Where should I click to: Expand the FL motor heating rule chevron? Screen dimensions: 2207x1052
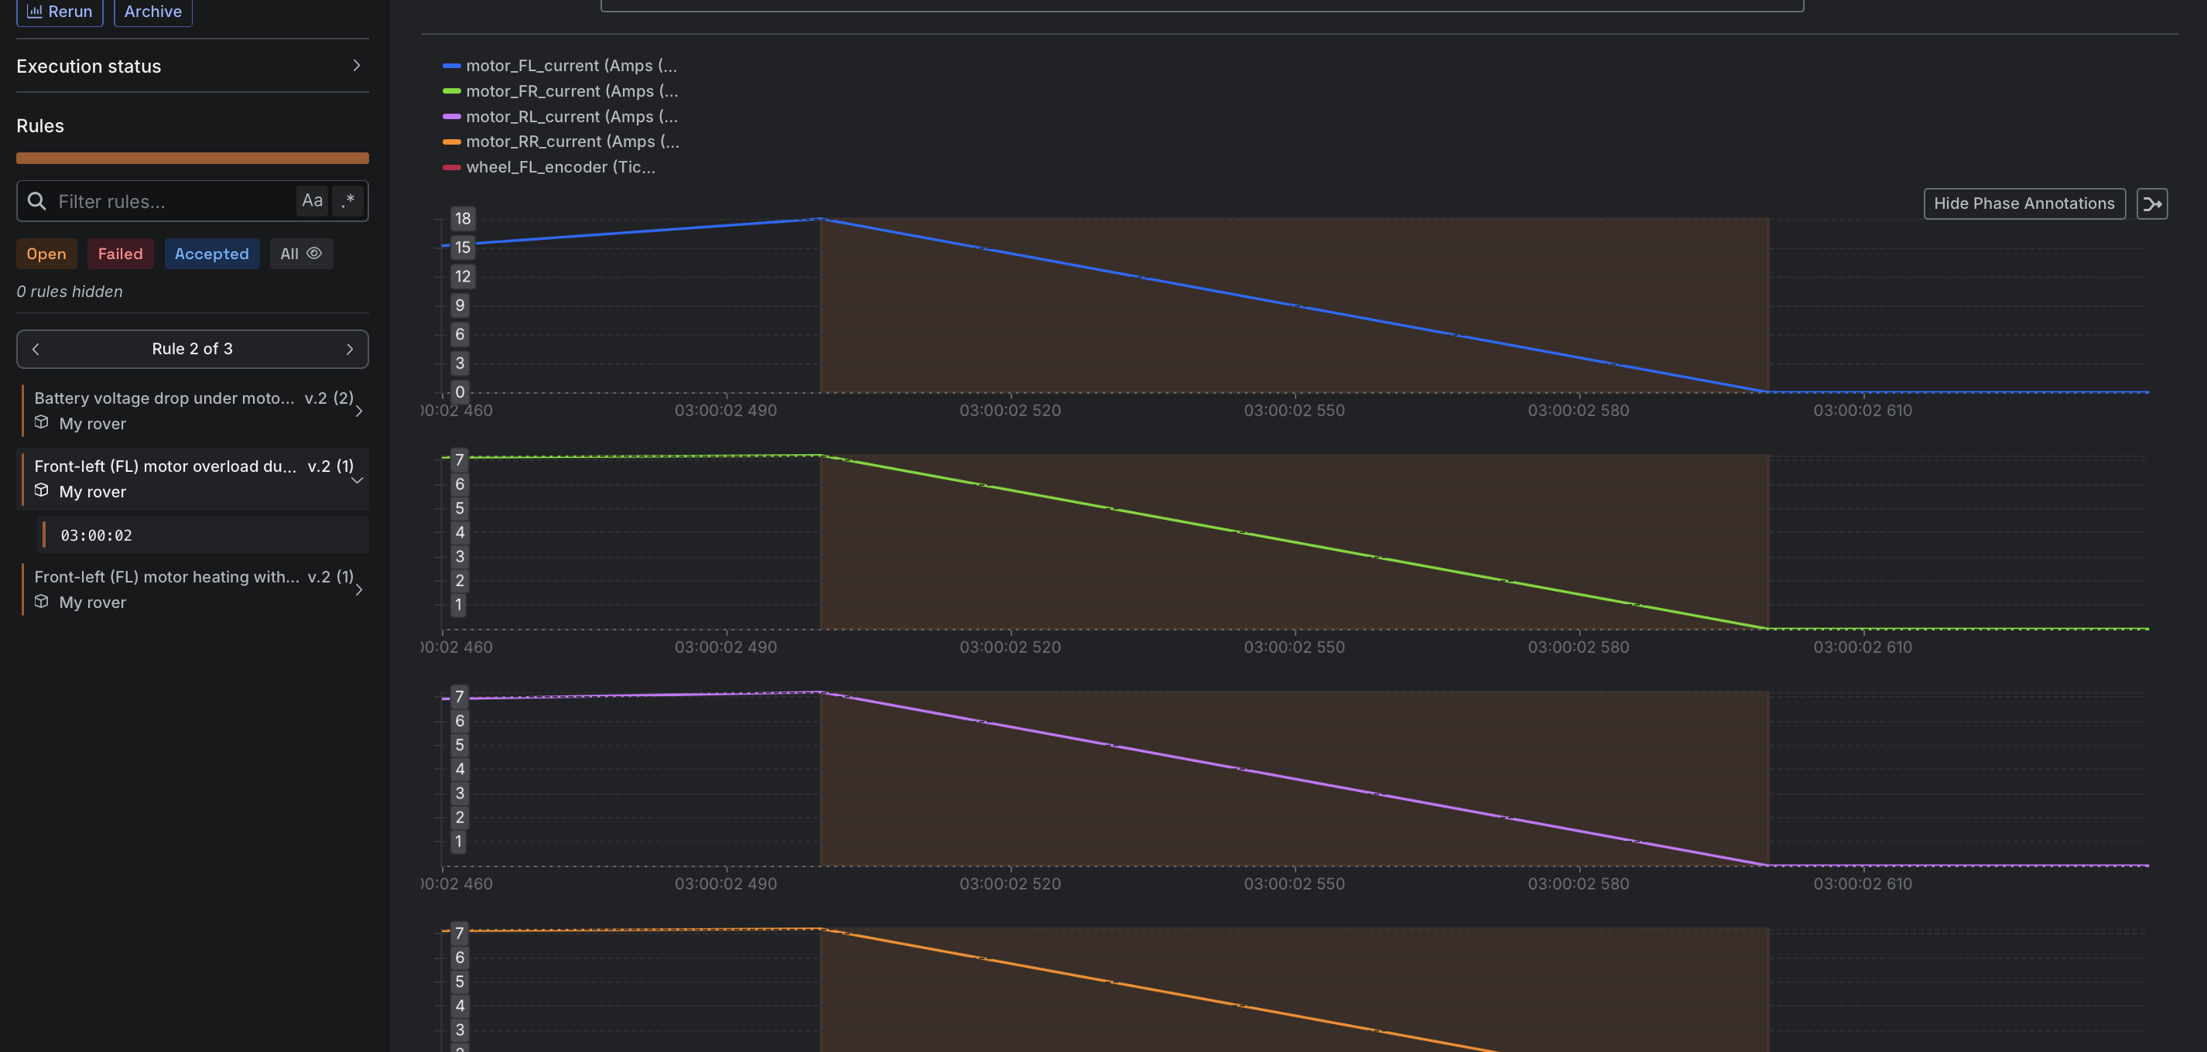coord(359,590)
